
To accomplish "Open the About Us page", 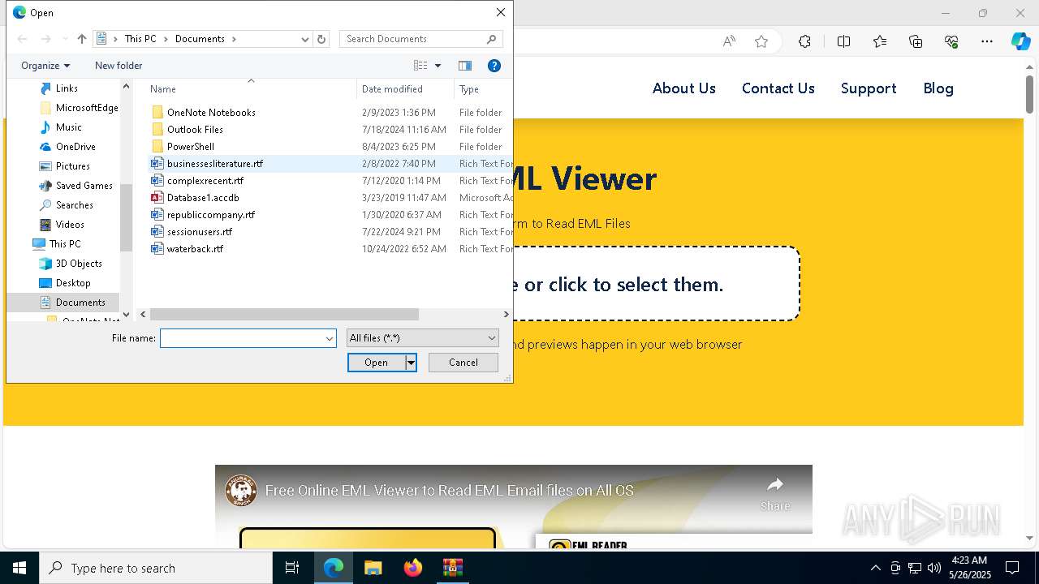I will (x=684, y=88).
